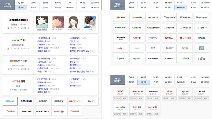This screenshot has width=212, height=119.
Task: Click the ezday community tile
Action: [120, 48]
